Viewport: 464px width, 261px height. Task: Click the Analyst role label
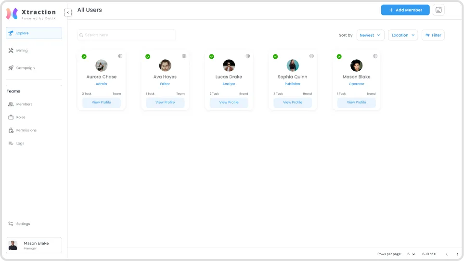point(229,84)
